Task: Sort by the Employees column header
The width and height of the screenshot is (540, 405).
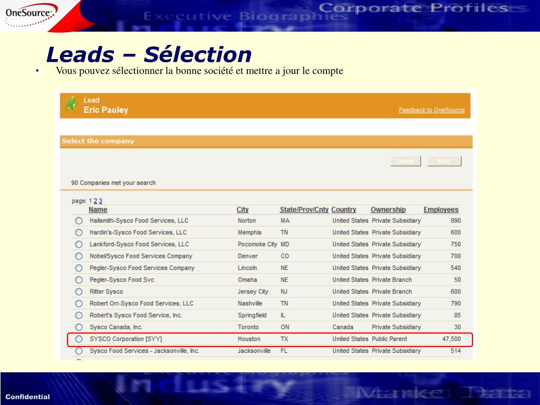Action: coord(441,209)
